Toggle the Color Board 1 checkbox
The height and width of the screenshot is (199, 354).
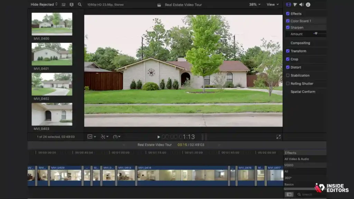click(288, 21)
